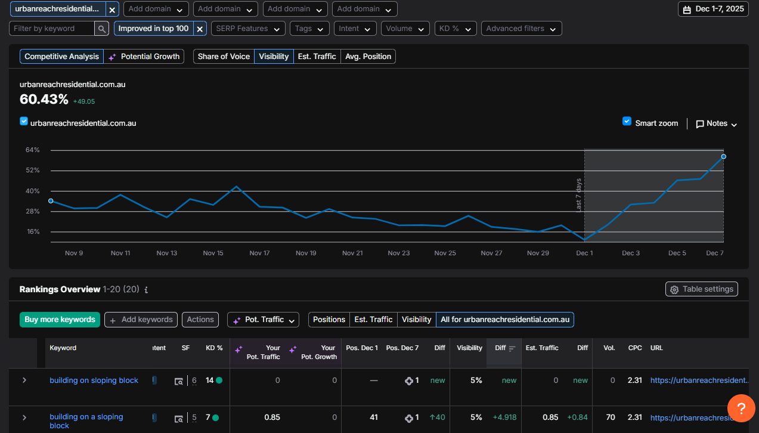Uncheck urbanreachresidential.com.au chart legend checkbox

click(x=24, y=121)
